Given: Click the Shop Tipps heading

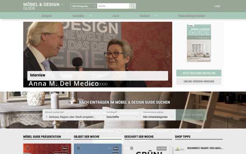Looking at the screenshot, I should pyautogui.click(x=182, y=137).
